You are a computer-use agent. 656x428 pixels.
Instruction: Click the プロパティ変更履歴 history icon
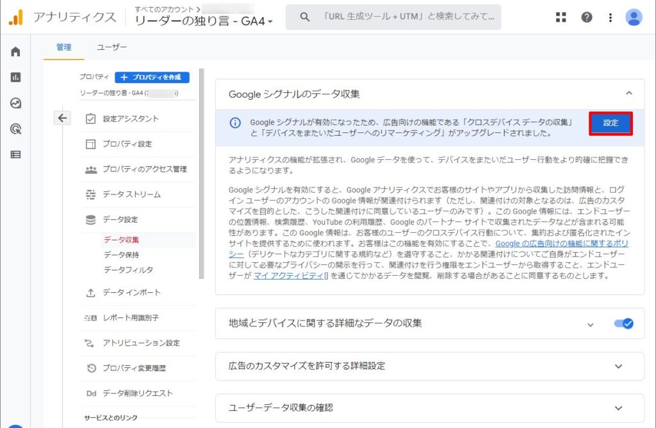[x=91, y=369]
